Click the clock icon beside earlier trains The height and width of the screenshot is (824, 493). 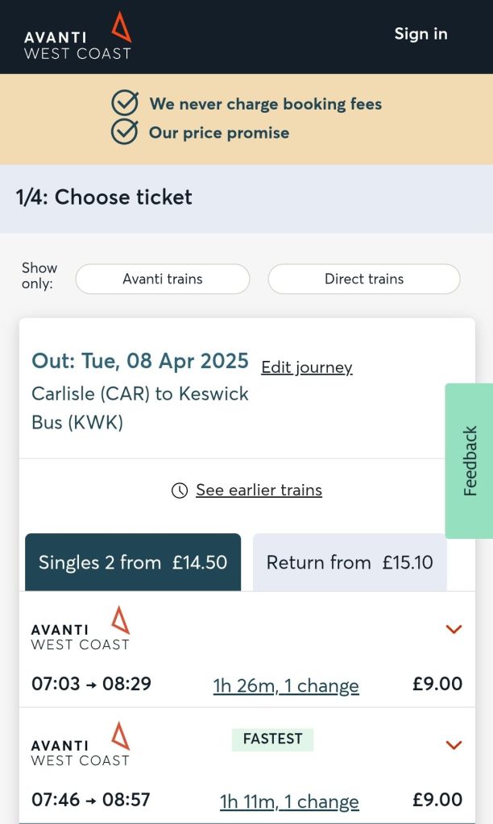[180, 491]
